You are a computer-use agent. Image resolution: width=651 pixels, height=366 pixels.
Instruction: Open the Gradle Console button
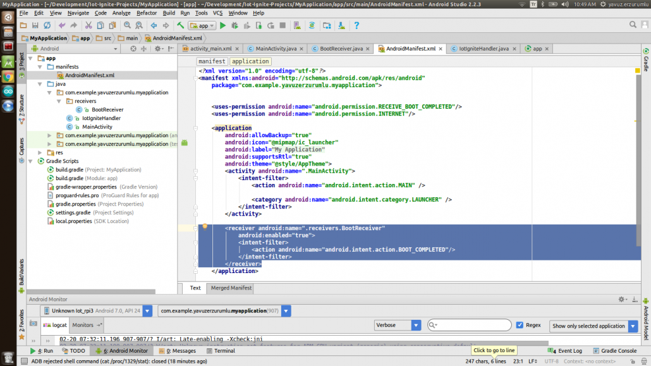tap(615, 351)
